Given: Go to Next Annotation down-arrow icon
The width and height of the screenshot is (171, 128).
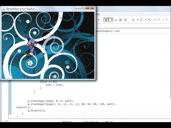Looking at the screenshot, I should [x=133, y=20].
